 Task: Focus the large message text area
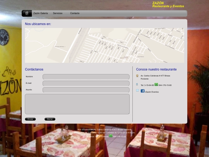click(x=77, y=104)
